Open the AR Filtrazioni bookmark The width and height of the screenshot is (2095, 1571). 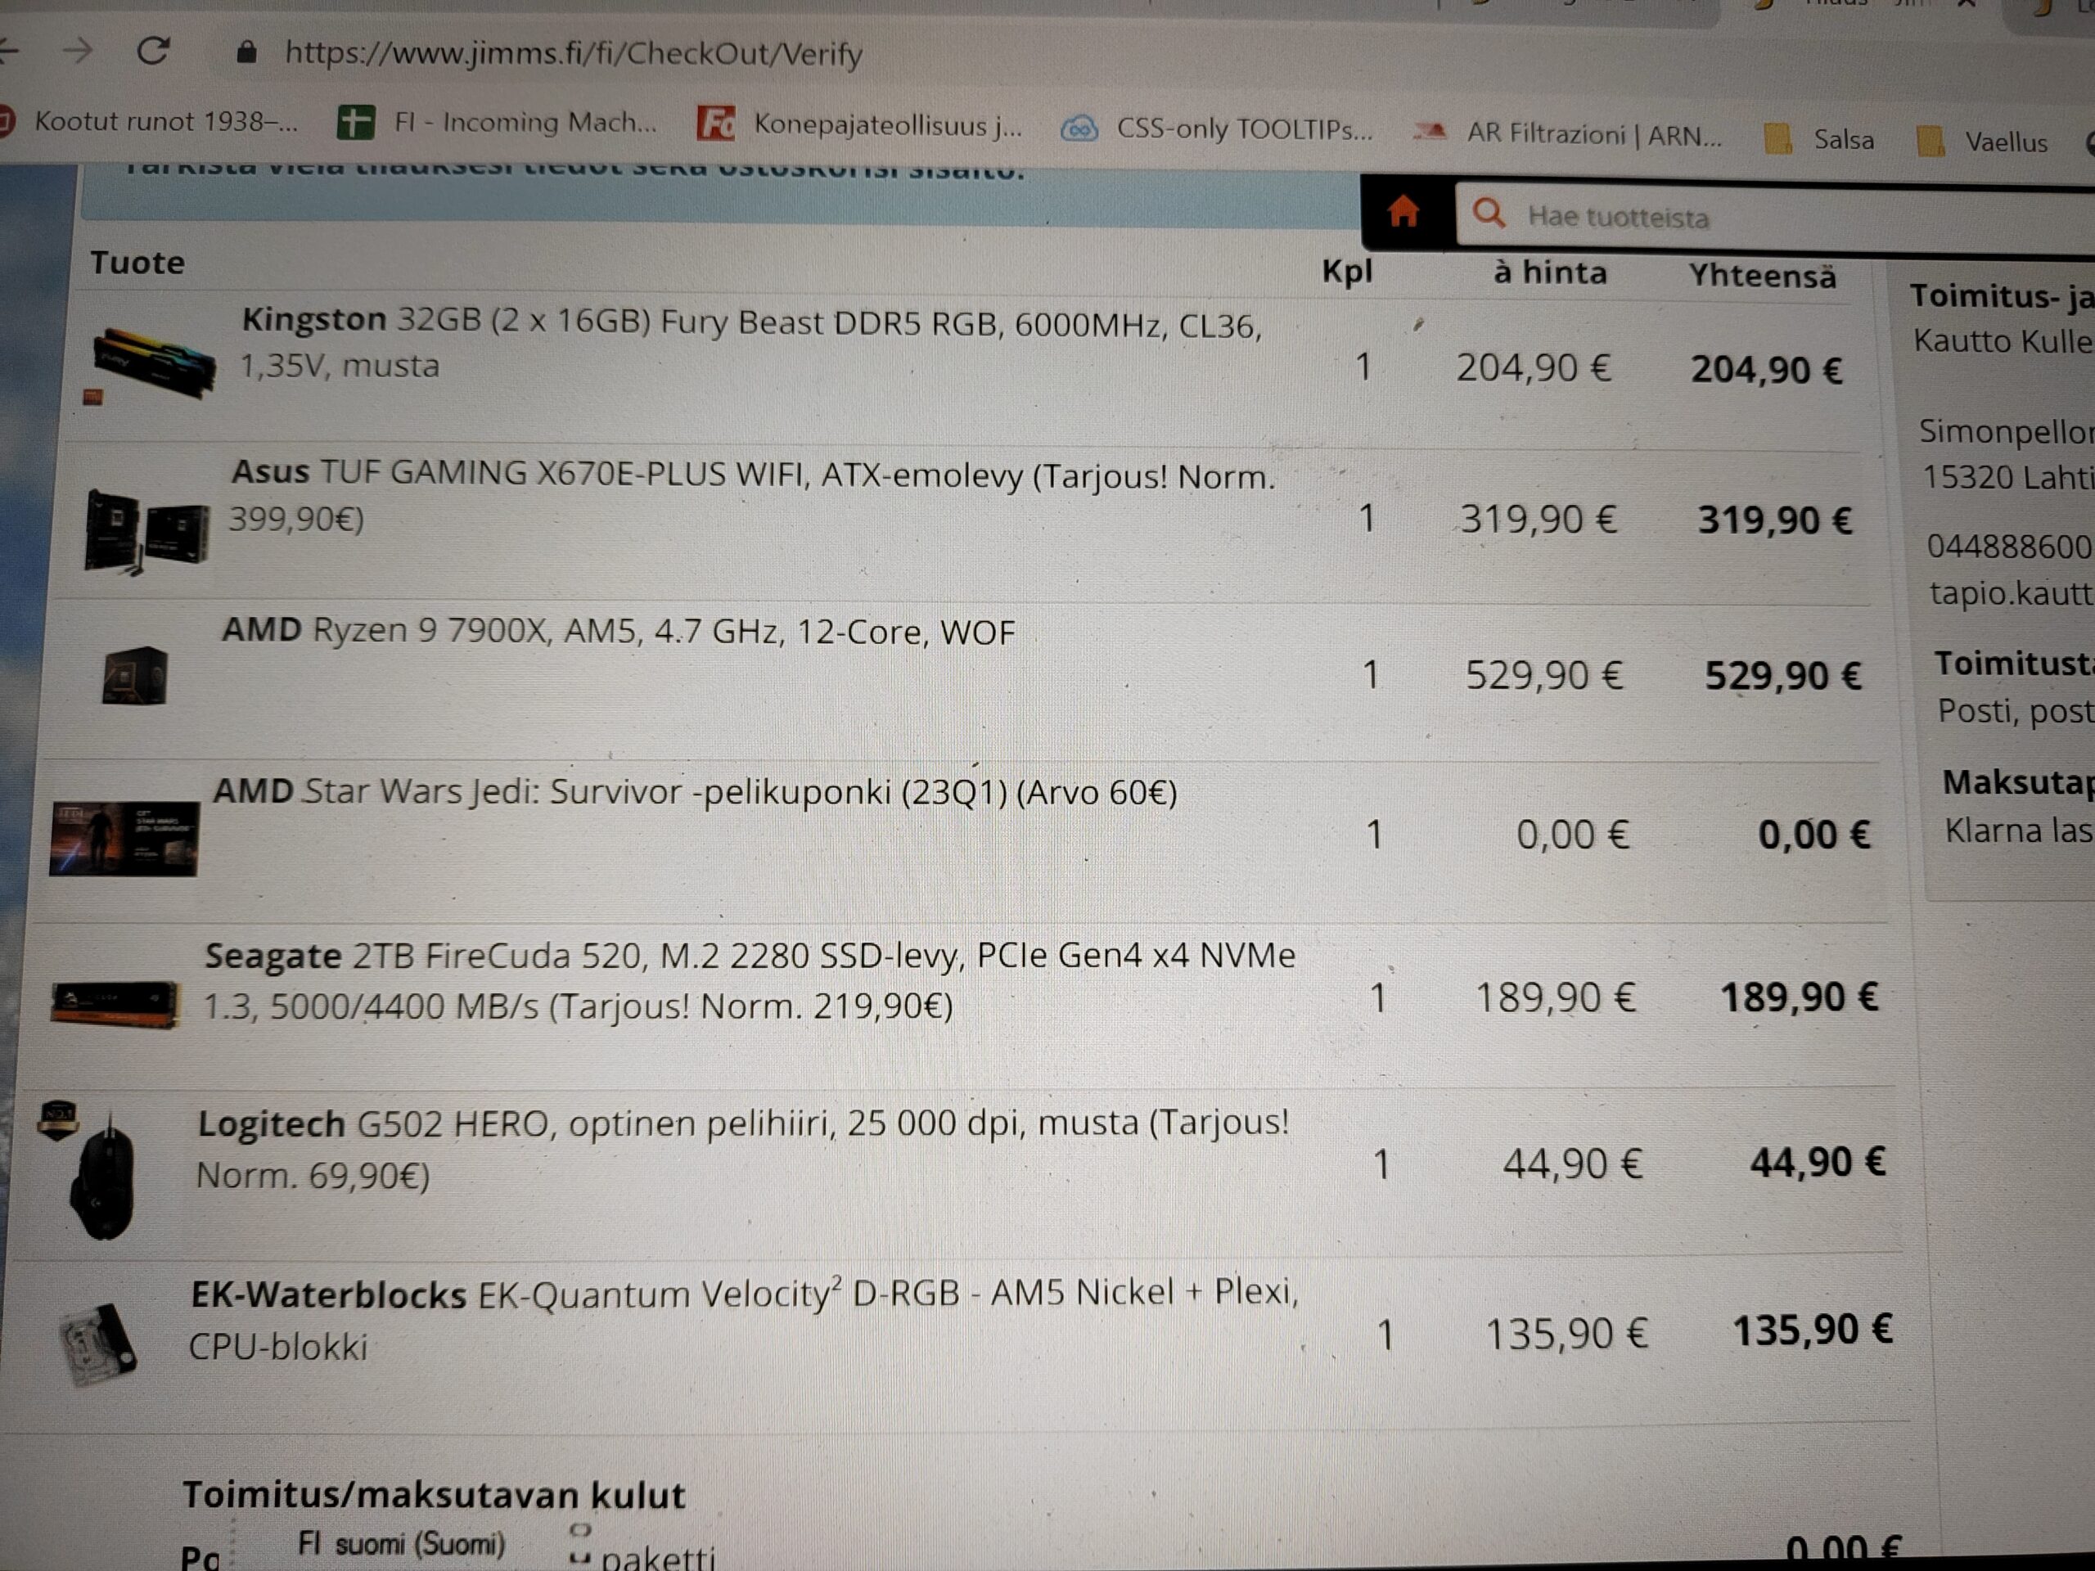pos(1567,134)
